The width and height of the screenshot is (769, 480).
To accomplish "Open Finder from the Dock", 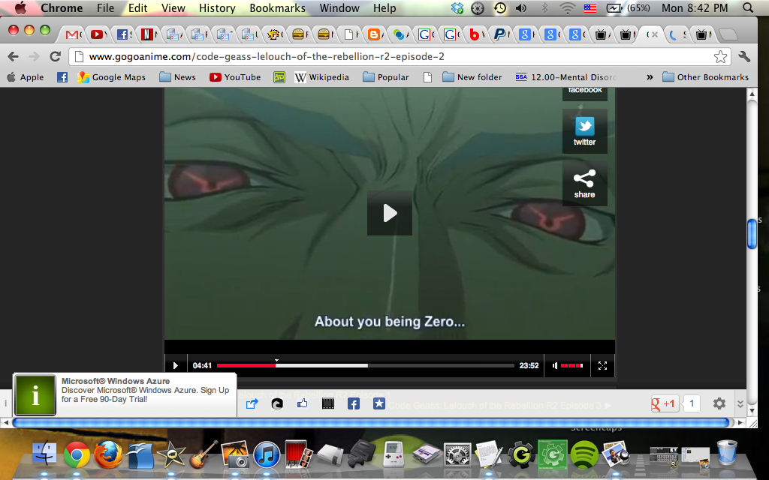I will tap(44, 454).
